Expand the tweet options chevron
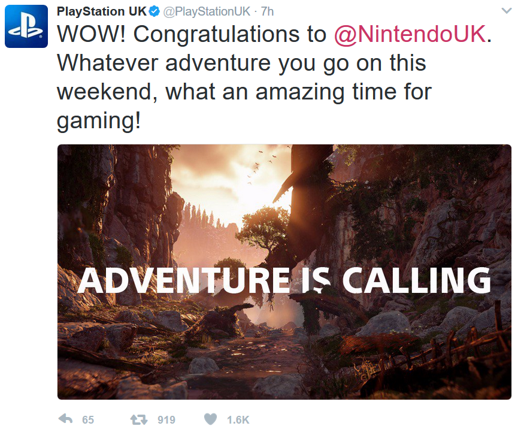Viewport: 518px width, 429px height. 507,11
